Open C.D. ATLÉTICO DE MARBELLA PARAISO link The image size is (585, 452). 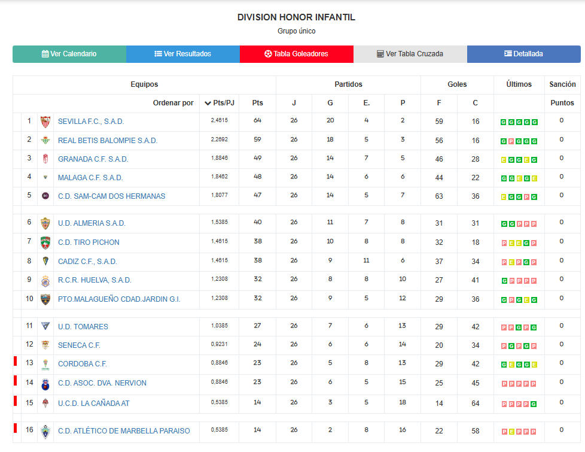(124, 431)
